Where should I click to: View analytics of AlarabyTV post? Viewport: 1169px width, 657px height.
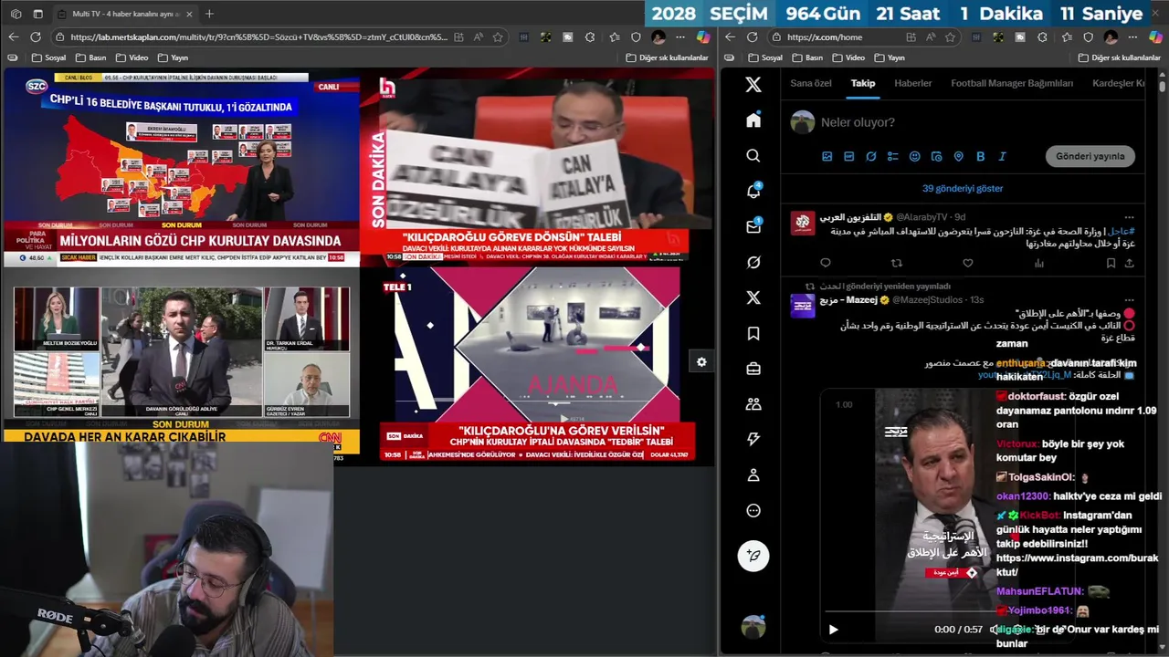(1039, 263)
